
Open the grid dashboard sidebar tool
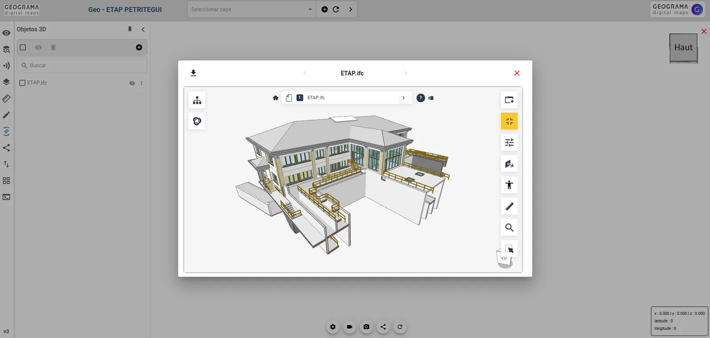coord(6,181)
